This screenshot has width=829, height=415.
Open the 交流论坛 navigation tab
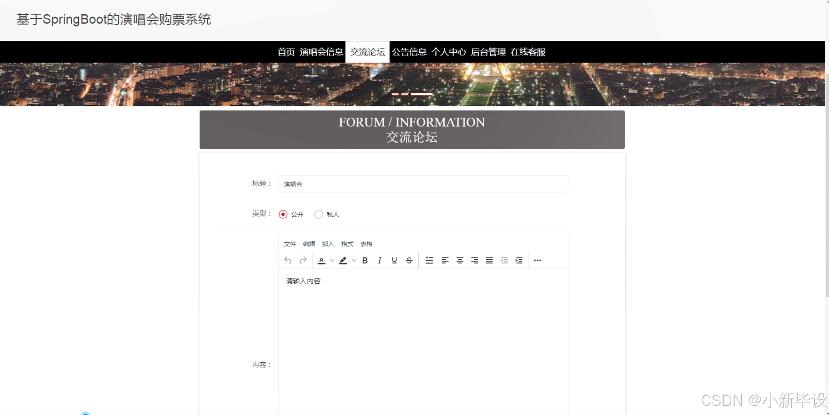367,52
